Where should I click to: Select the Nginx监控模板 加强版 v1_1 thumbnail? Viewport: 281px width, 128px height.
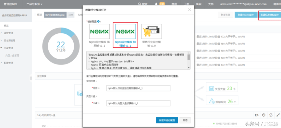(126, 31)
